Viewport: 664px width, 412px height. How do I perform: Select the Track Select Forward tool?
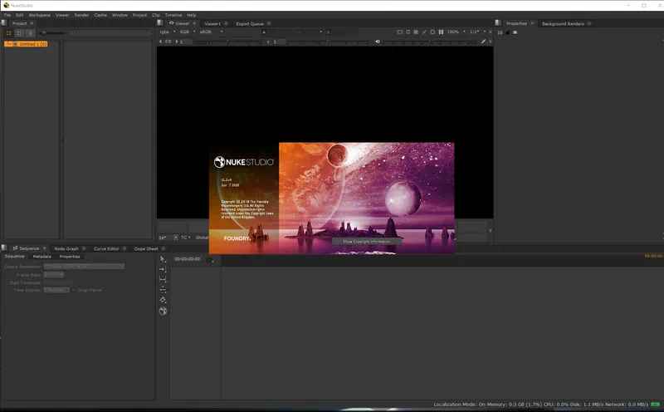pos(163,269)
